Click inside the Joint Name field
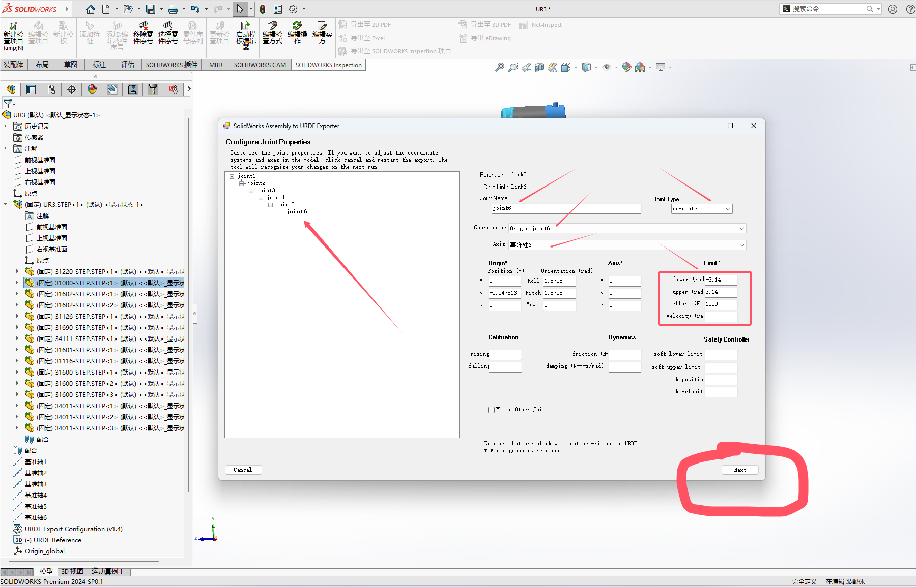 tap(566, 208)
